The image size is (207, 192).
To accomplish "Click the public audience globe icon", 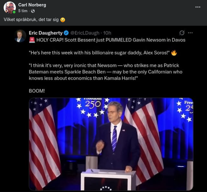I will (x=33, y=11).
